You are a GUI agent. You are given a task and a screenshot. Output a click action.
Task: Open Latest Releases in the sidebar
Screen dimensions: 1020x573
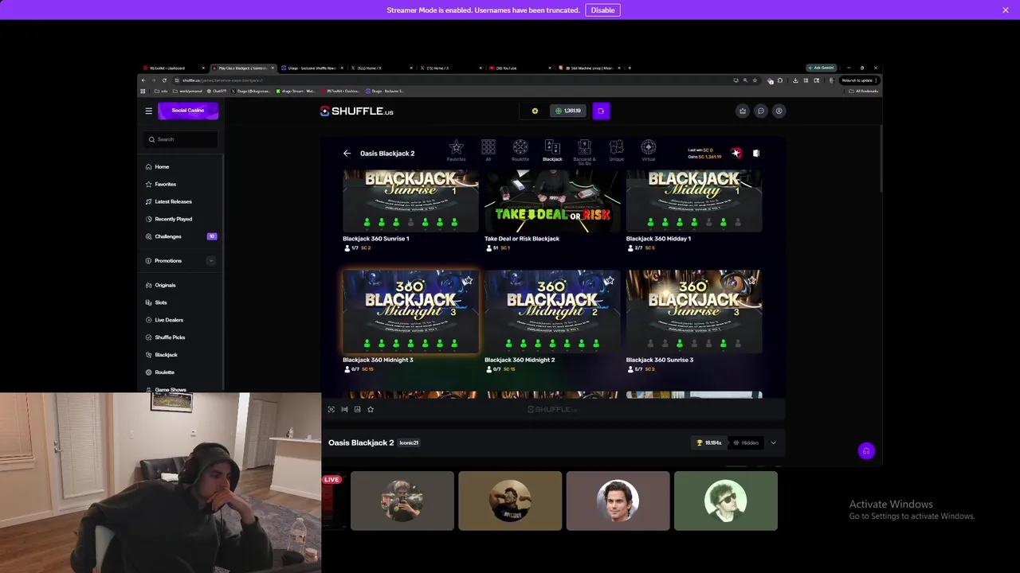(173, 201)
